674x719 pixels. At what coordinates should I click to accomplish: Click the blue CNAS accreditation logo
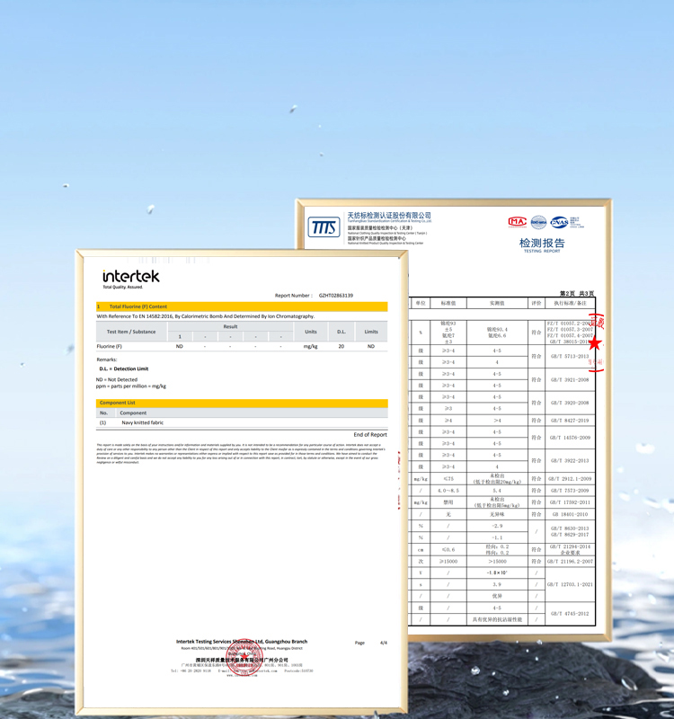pos(559,222)
